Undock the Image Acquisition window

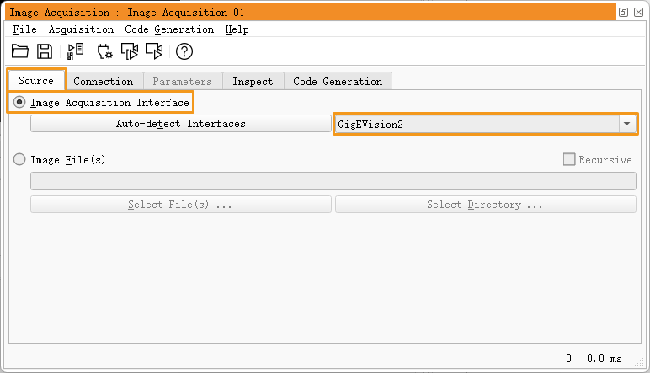[x=623, y=13]
